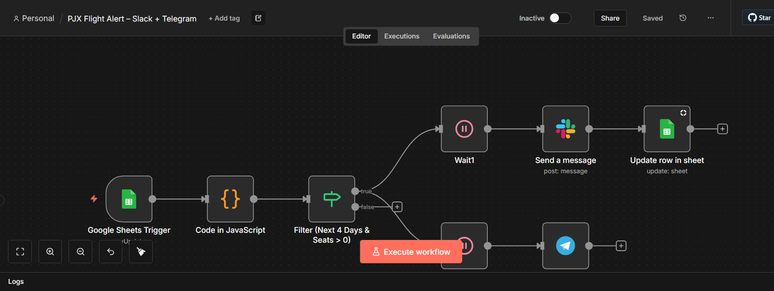Image resolution: width=774 pixels, height=291 pixels.
Task: Tidy up workflow with broom icon
Action: 141,252
